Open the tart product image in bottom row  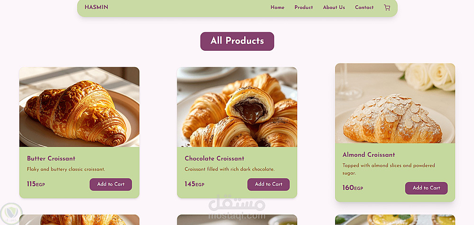coord(395,220)
